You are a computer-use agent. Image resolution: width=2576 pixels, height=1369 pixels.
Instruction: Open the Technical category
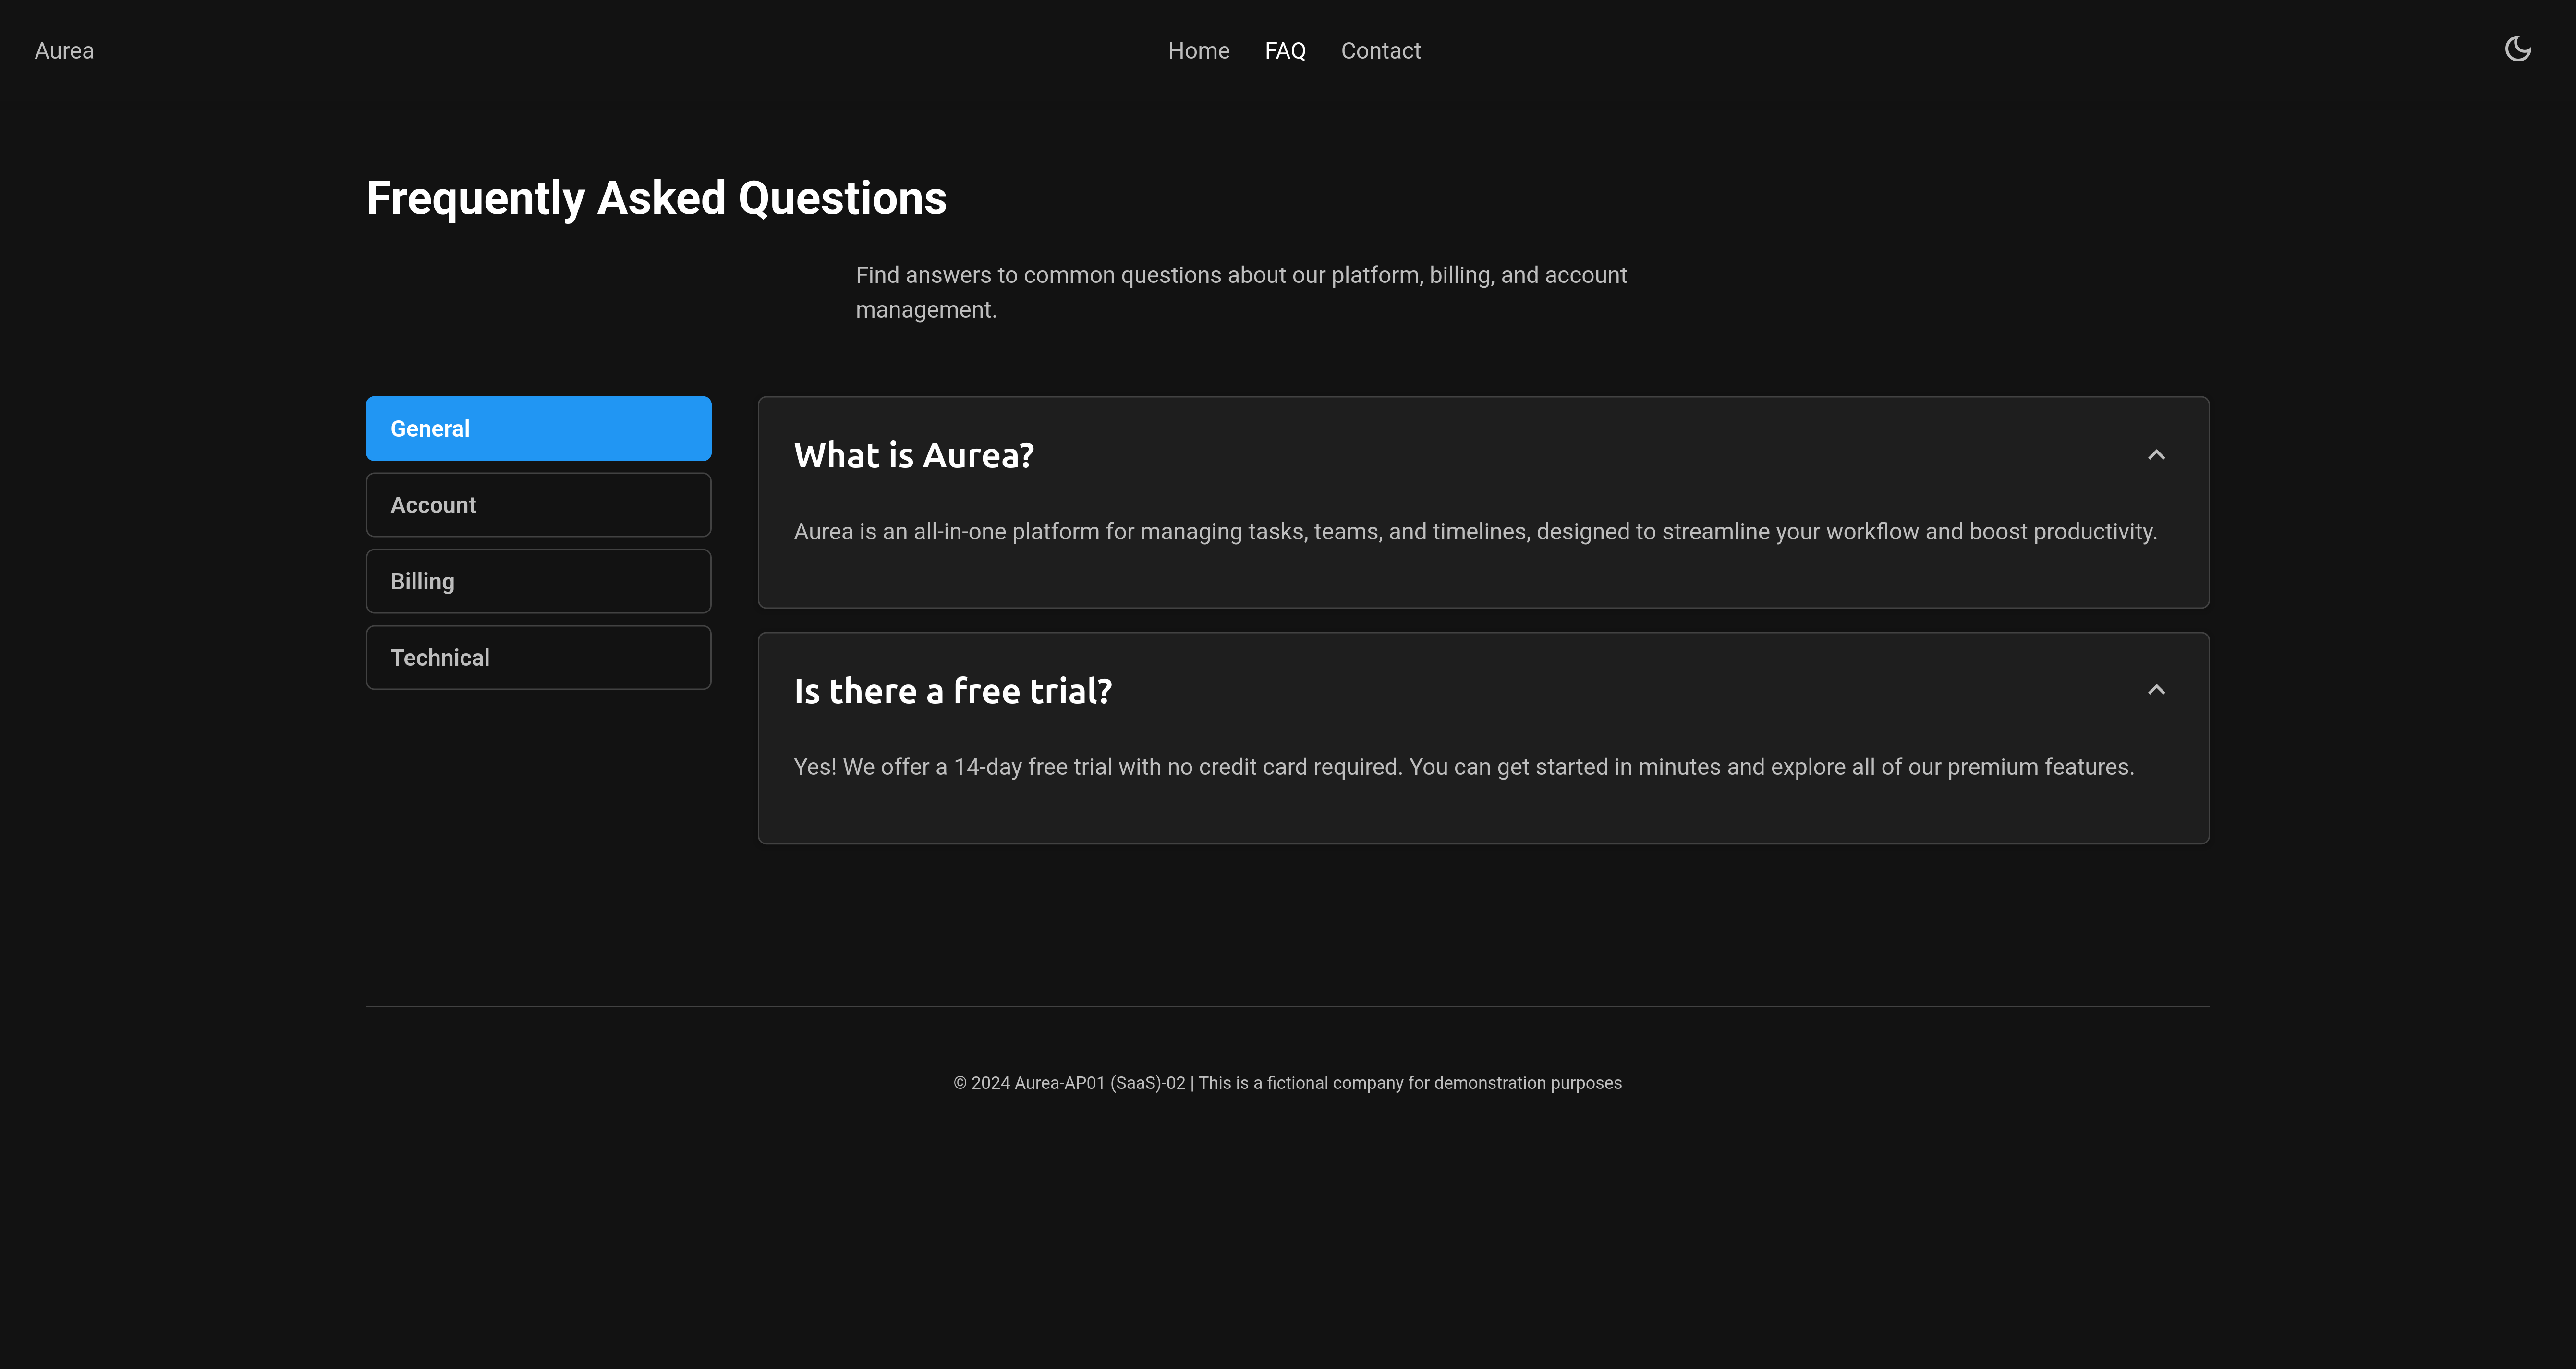click(x=538, y=658)
